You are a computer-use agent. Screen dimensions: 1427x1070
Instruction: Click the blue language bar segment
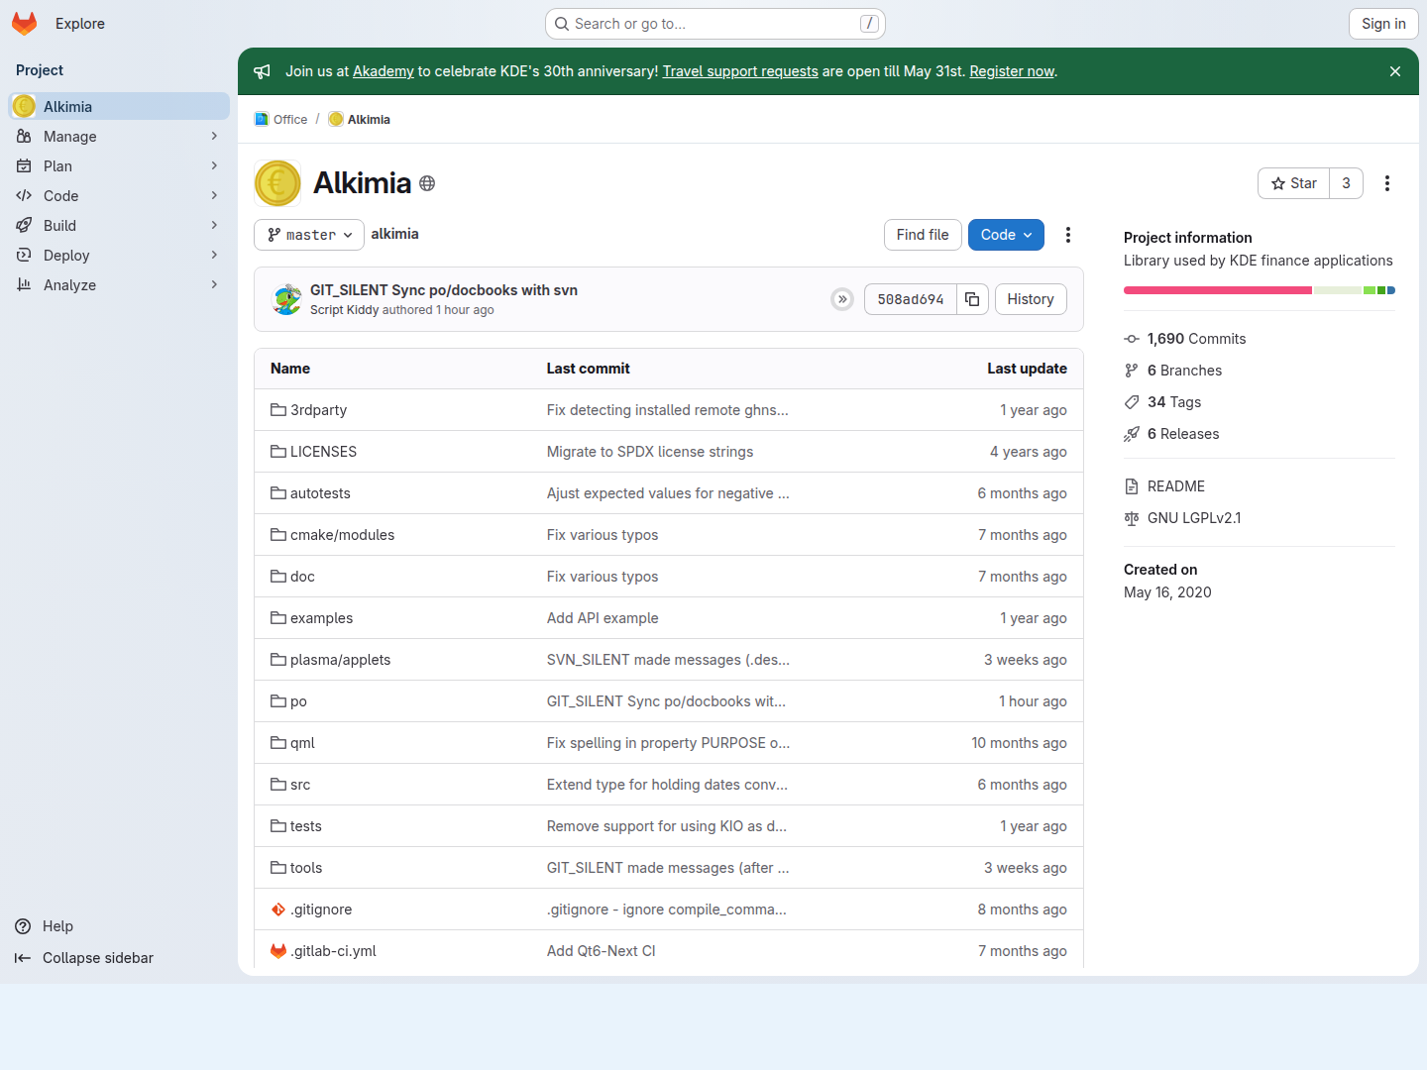[x=1390, y=290]
